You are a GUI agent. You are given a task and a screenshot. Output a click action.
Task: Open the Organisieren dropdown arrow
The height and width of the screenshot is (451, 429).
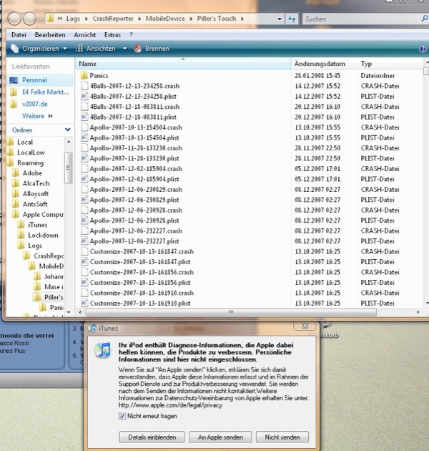pos(65,49)
